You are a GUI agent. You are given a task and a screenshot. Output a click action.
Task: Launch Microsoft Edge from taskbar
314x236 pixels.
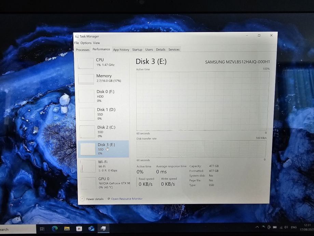click(55, 228)
